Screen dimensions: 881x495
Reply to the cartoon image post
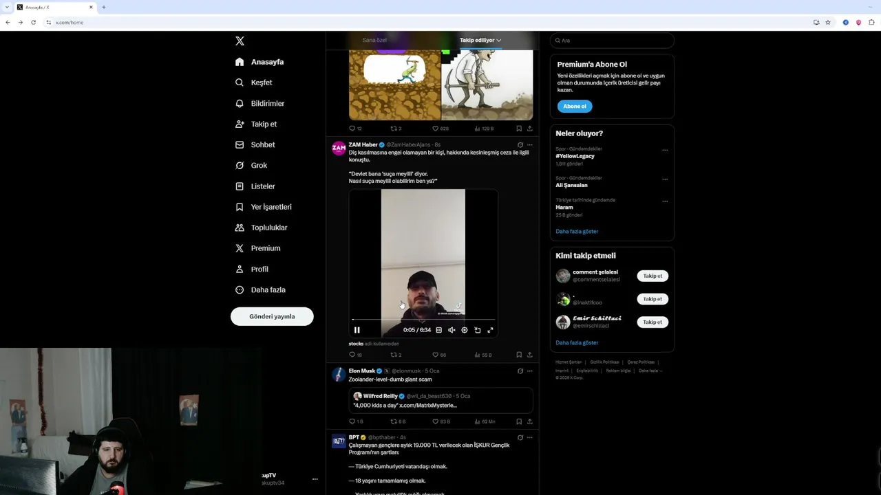[x=355, y=129]
